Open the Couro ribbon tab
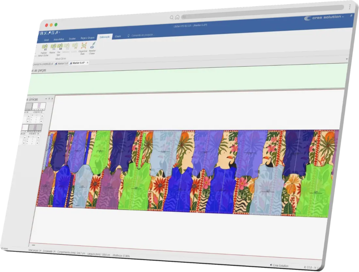Screen dimensions: 359x272 point(118,36)
